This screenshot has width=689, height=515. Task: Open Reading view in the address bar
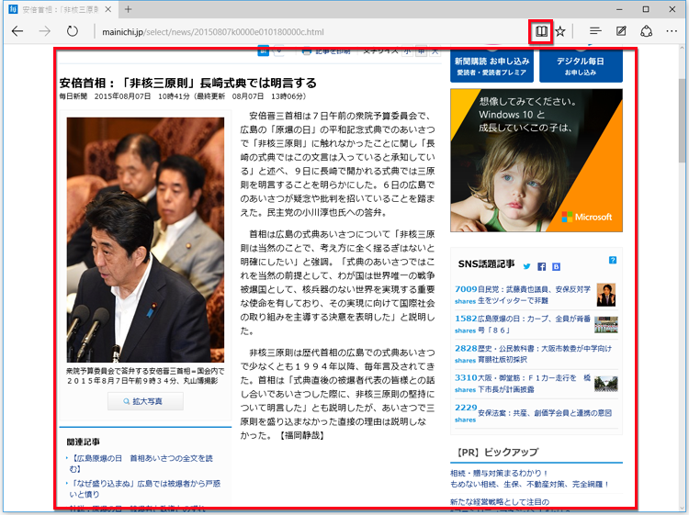click(x=542, y=31)
